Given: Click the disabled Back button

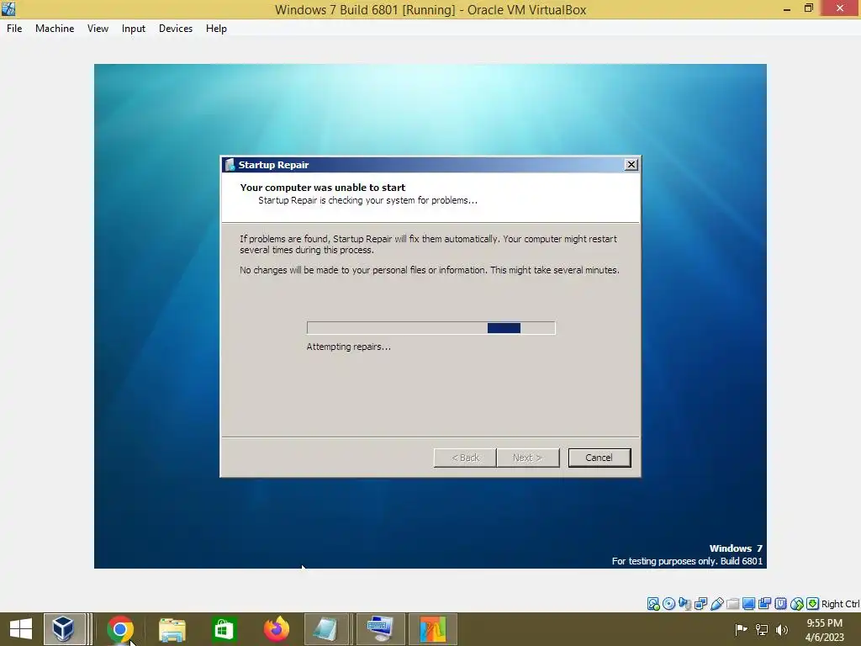Looking at the screenshot, I should click(465, 458).
